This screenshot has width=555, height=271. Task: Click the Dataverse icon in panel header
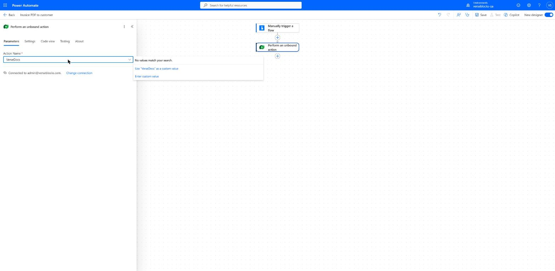pos(6,27)
